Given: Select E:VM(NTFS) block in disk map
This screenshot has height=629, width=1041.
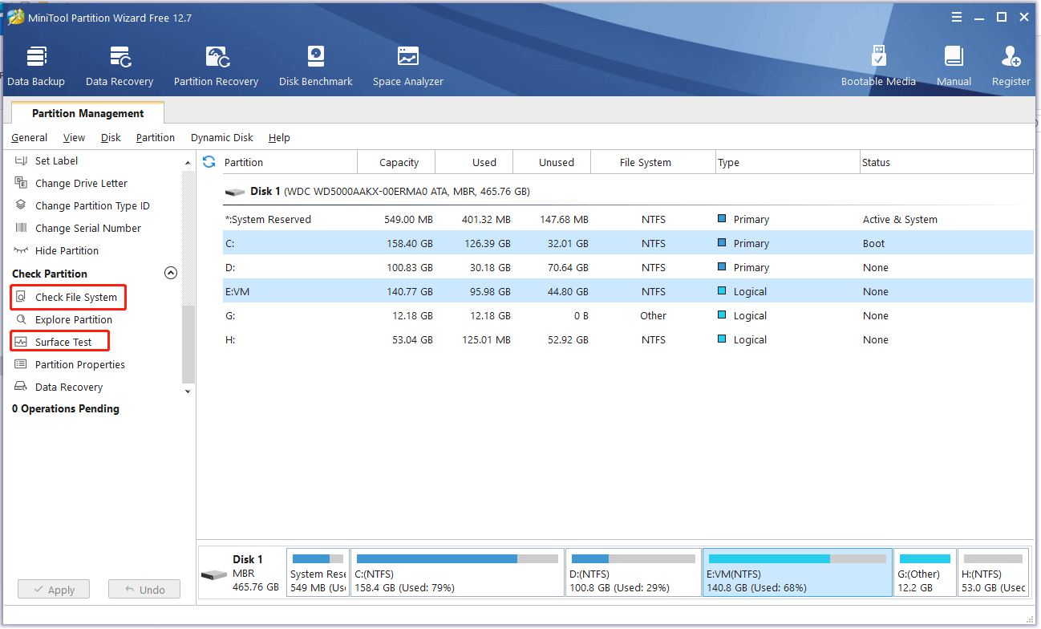Looking at the screenshot, I should point(797,573).
